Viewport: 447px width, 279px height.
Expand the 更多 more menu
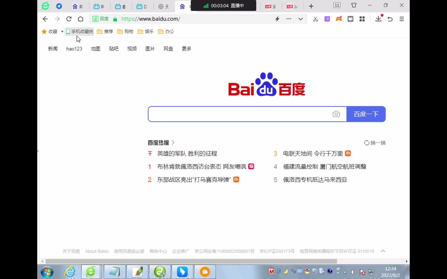coord(187,49)
